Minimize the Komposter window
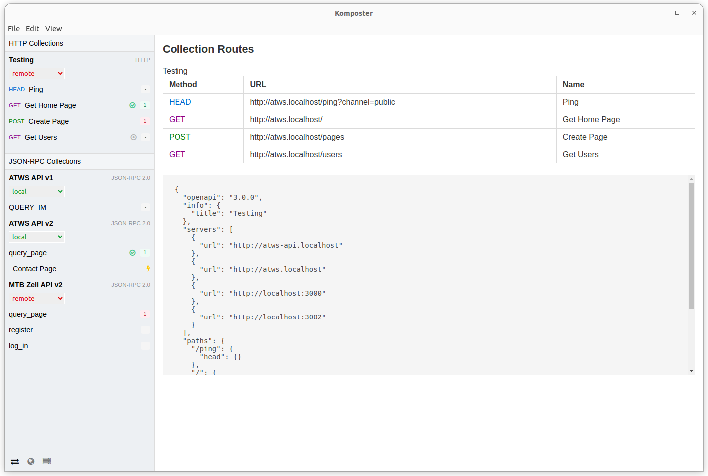This screenshot has height=476, width=708. (x=660, y=13)
